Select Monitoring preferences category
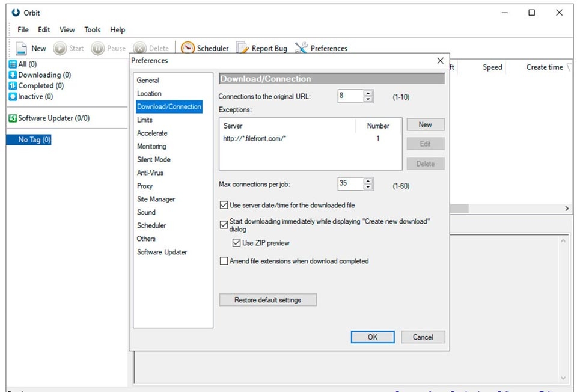Image resolution: width=577 pixels, height=392 pixels. [151, 147]
